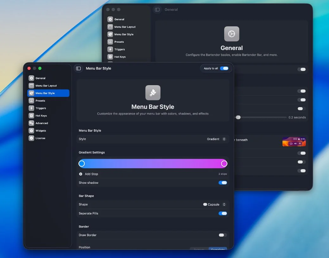Click Menu Bar Layout label in back window
Image resolution: width=329 pixels, height=258 pixels.
125,27
